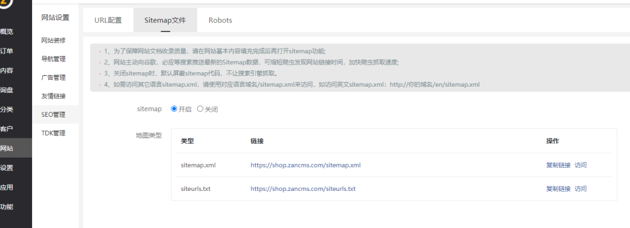Open 功能 features in sidebar
630x228 pixels.
6,207
